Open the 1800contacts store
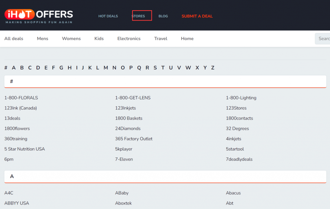The image size is (330, 209). (239, 118)
